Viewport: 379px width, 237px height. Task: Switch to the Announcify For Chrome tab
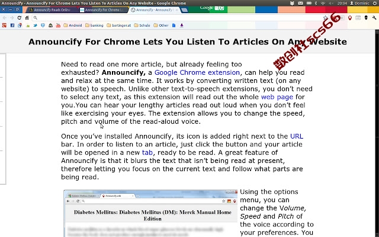102,10
